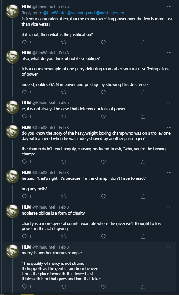Share the 'is it your contention' tweet
179x295 pixels.
click(x=143, y=42)
